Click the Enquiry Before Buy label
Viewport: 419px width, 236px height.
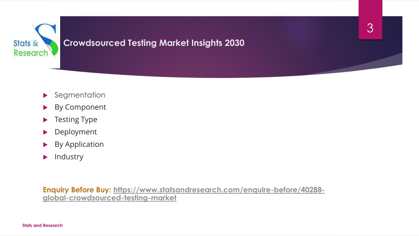tap(77, 190)
